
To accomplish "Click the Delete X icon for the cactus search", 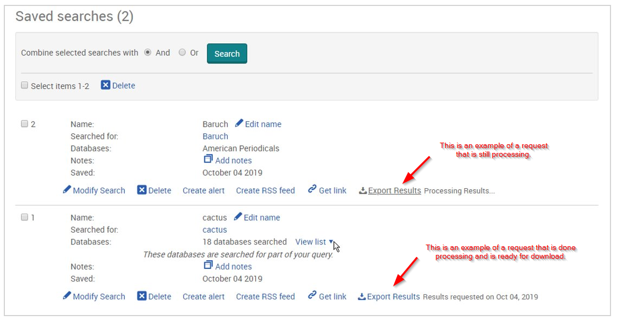I will (x=142, y=296).
